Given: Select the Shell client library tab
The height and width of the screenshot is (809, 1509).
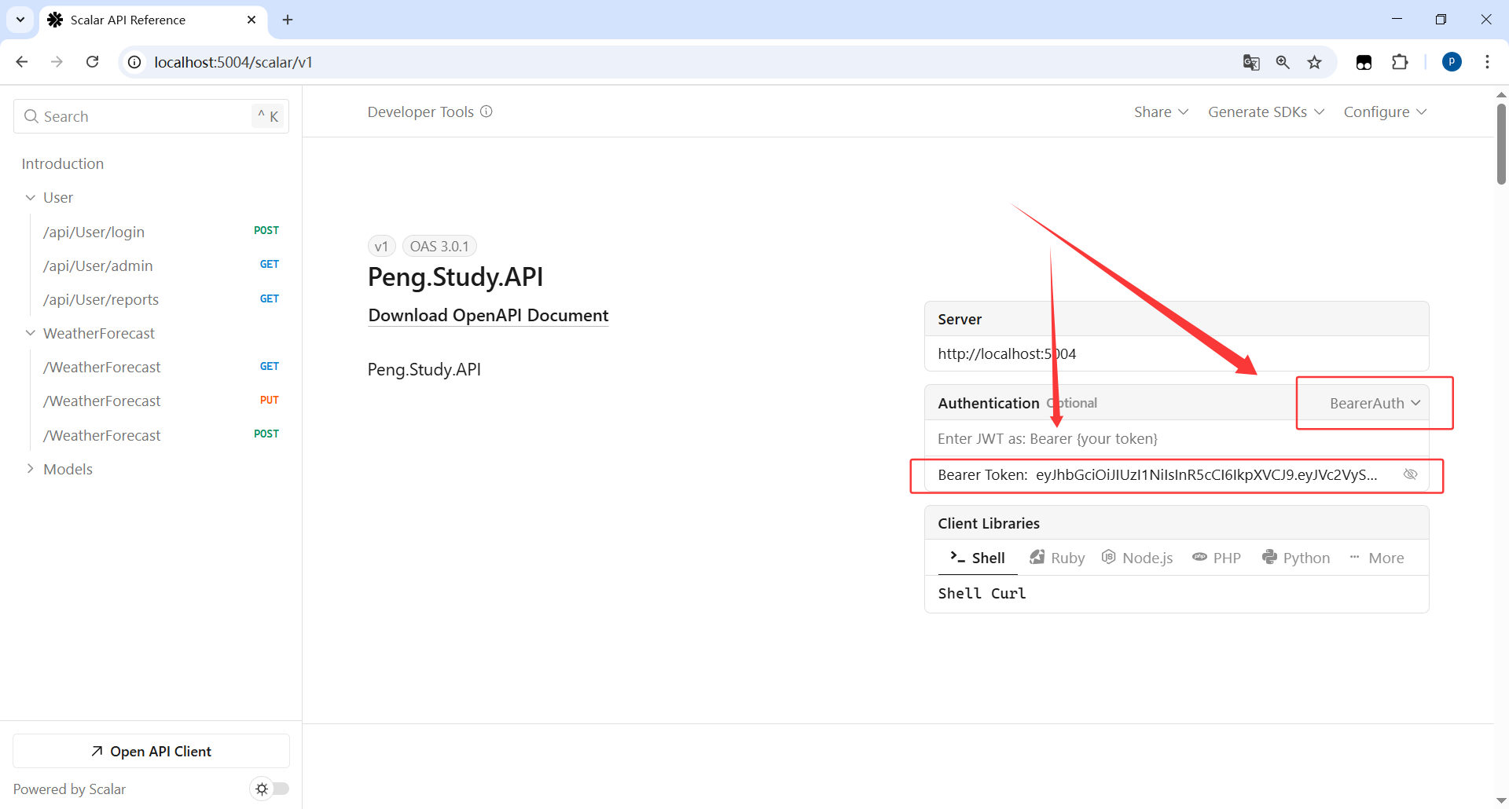Looking at the screenshot, I should click(x=978, y=558).
